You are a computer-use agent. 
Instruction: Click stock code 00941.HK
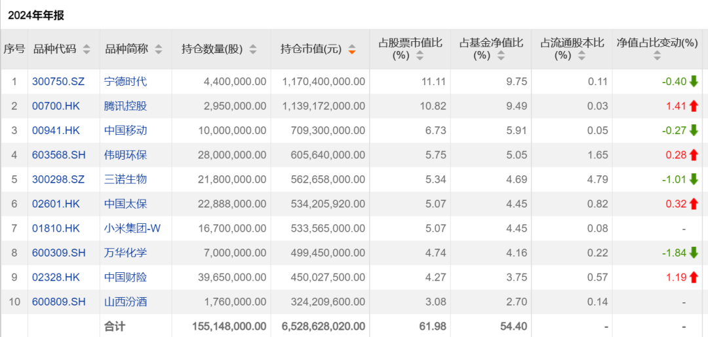point(56,130)
